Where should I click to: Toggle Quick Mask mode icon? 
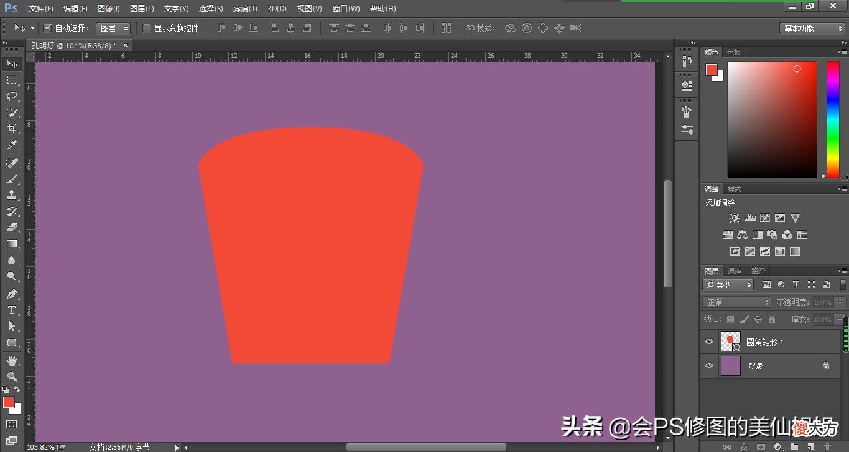[12, 424]
